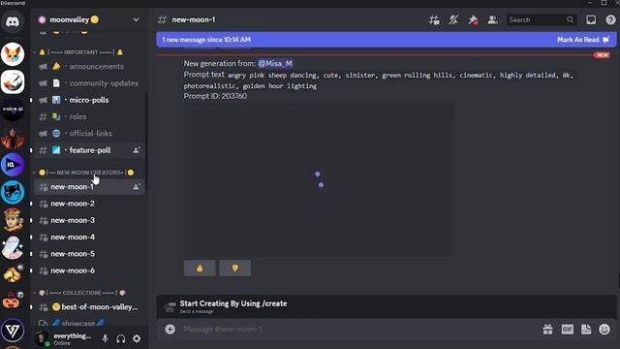Click the loading video embed area
This screenshot has width=620, height=349.
tap(319, 180)
